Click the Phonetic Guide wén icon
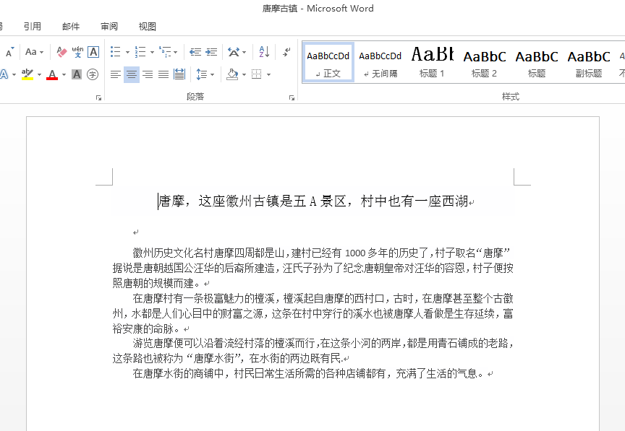625x431 pixels. (x=77, y=52)
